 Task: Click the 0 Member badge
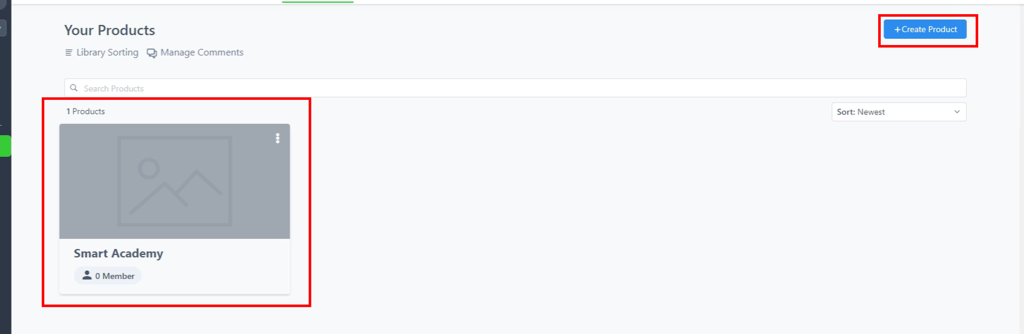(108, 276)
